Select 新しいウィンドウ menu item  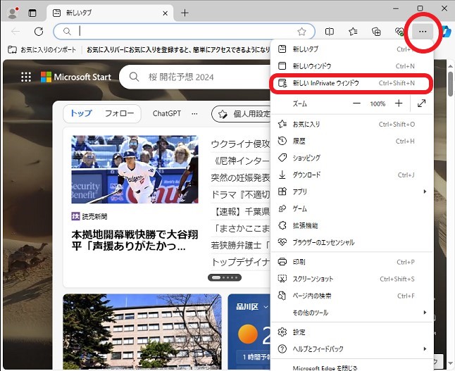pos(351,66)
